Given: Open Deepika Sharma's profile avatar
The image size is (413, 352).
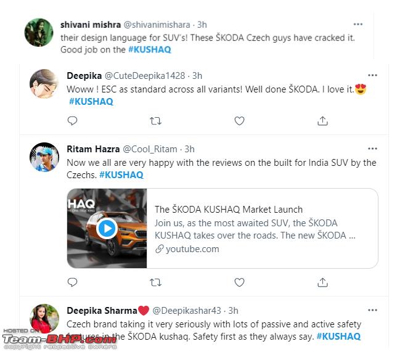Looking at the screenshot, I should point(44,319).
